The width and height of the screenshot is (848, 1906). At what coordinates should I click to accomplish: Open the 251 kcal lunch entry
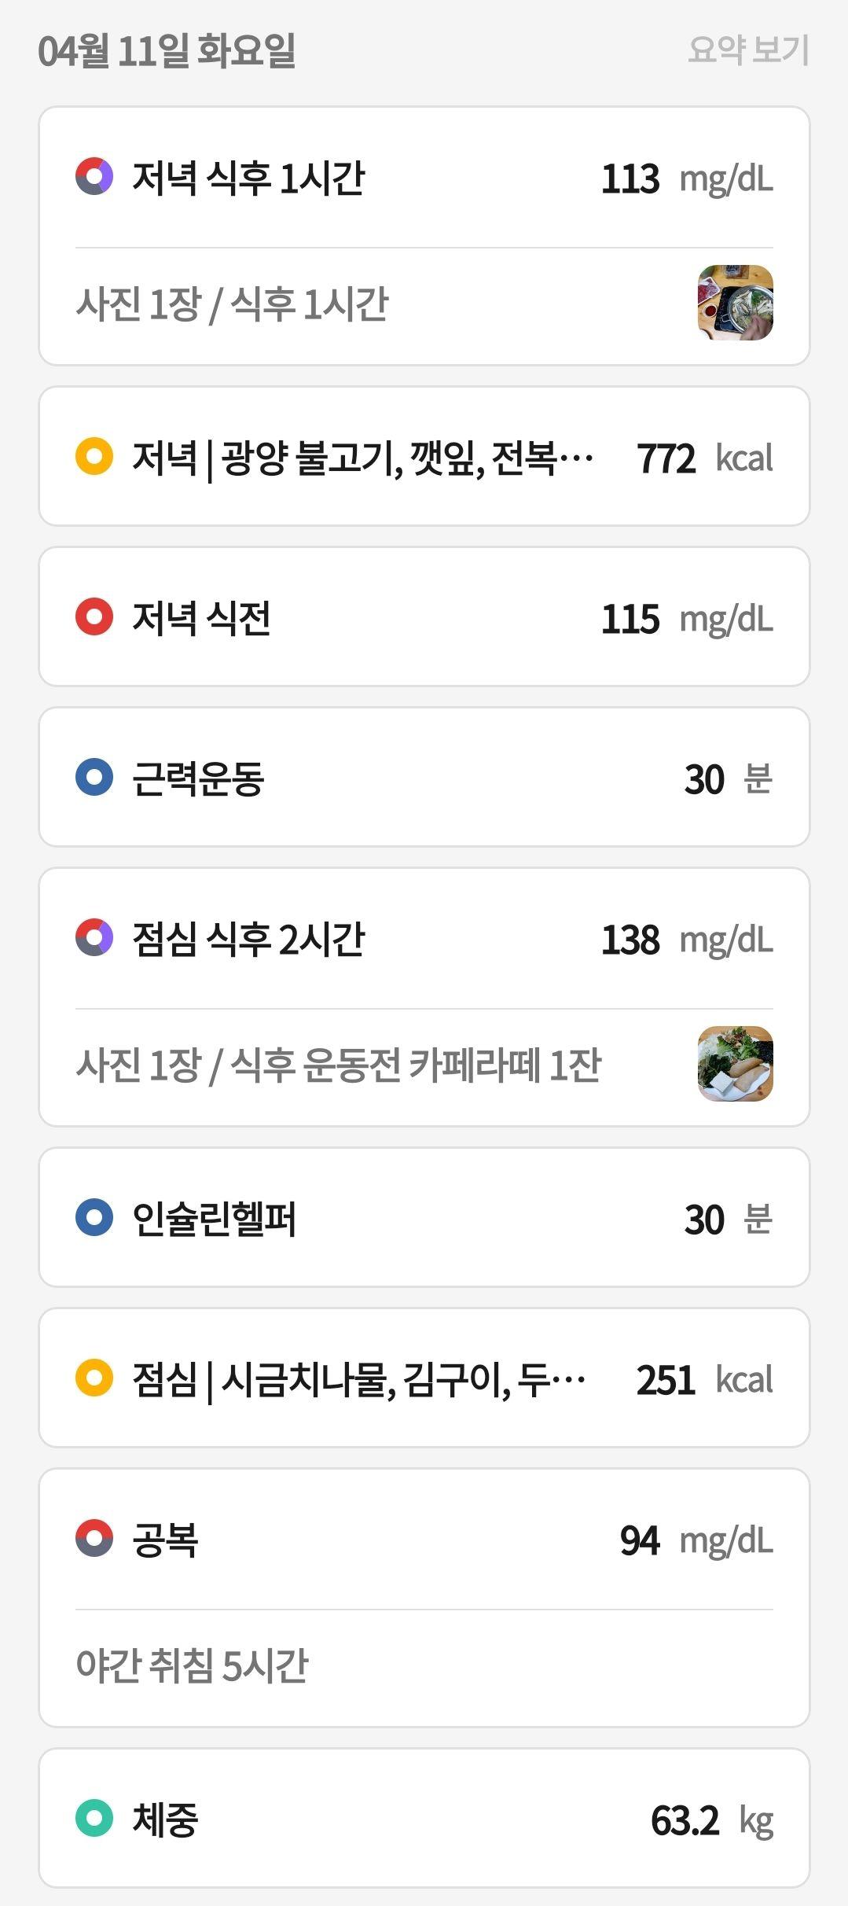[x=424, y=1378]
